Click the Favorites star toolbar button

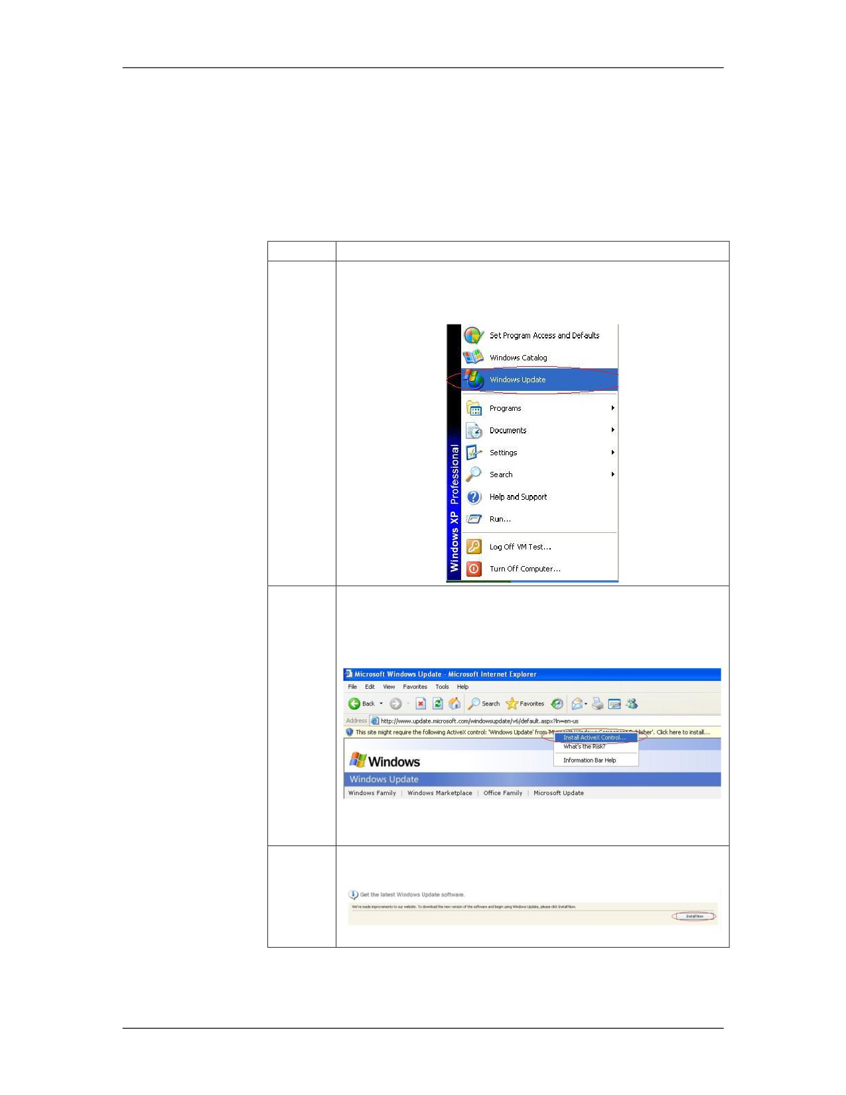[525, 703]
